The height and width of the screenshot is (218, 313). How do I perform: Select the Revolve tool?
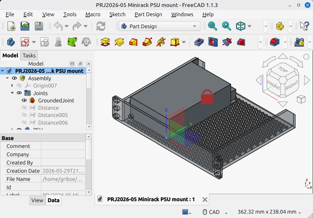pyautogui.click(x=119, y=42)
